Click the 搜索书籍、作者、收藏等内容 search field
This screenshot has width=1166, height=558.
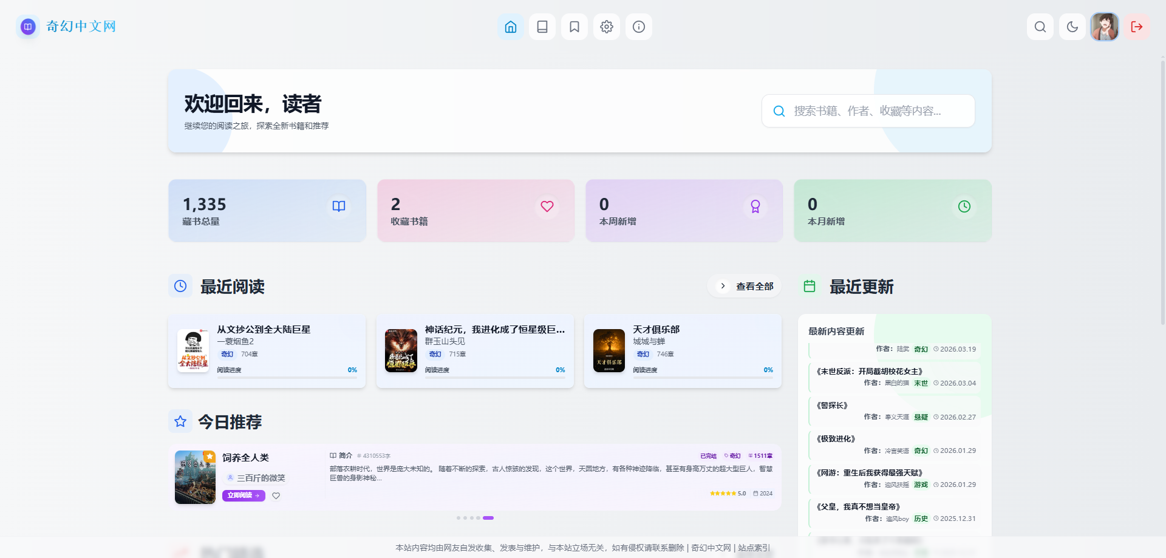[868, 111]
